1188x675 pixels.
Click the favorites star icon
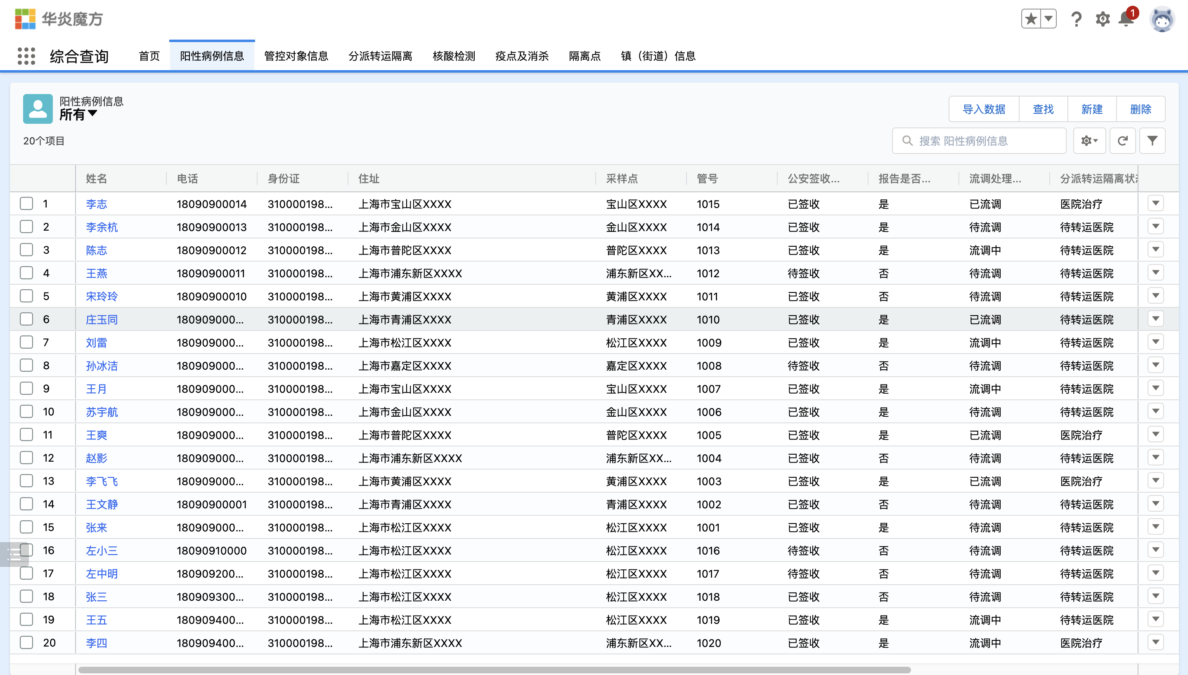click(1031, 19)
